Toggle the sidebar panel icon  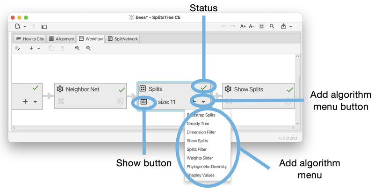[x=44, y=27]
